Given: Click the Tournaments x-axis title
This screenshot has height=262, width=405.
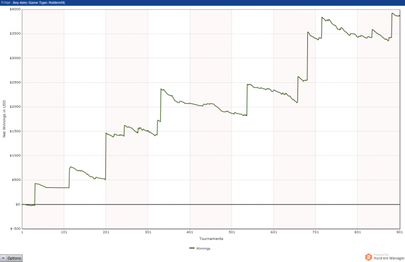Looking at the screenshot, I should click(211, 239).
